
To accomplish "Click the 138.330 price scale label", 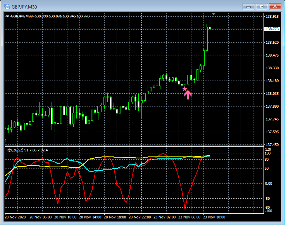I will tap(272, 68).
